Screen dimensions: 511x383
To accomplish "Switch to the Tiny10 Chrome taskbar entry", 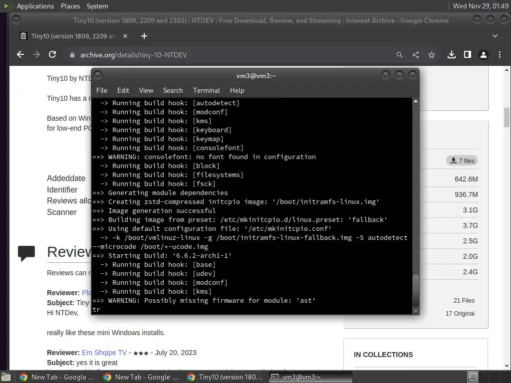I will click(x=225, y=377).
